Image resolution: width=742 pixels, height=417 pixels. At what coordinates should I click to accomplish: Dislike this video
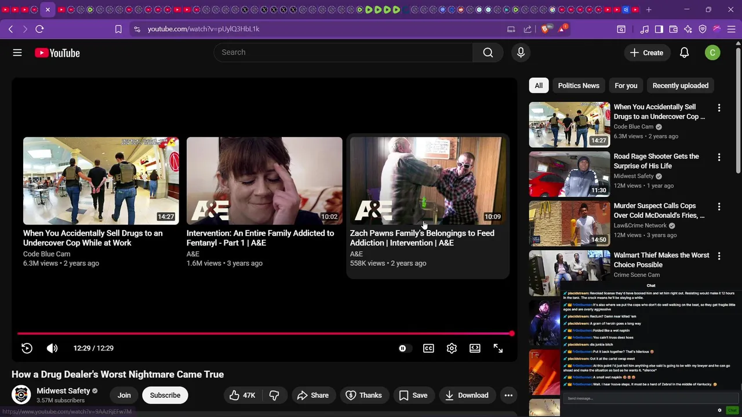(274, 395)
